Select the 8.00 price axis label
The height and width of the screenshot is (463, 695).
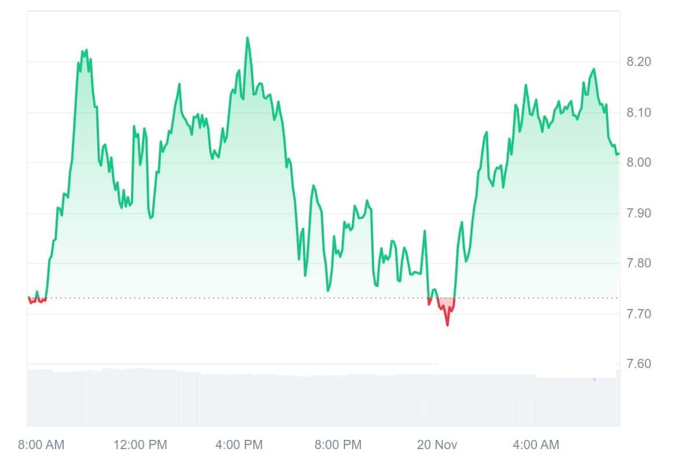[639, 163]
